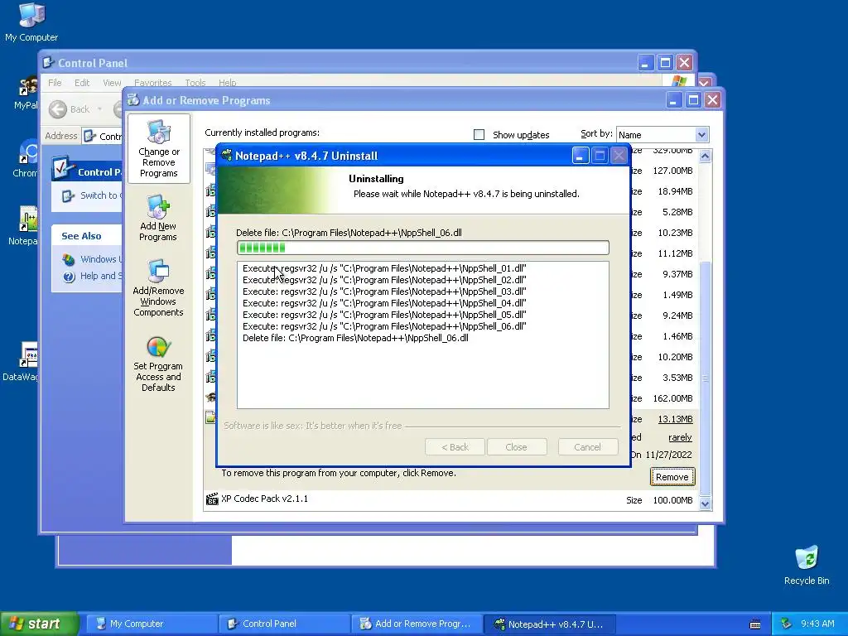Select Change or Remove Programs icon
This screenshot has width=848, height=636.
click(x=158, y=149)
